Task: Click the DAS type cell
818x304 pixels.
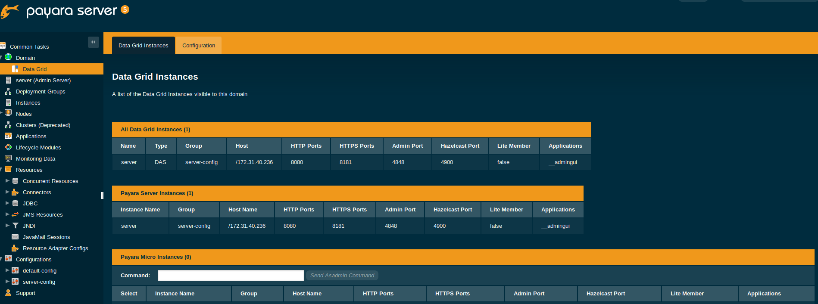Action: 160,162
